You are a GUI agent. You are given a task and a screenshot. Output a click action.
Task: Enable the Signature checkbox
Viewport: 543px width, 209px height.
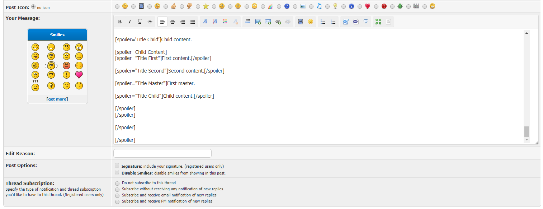[117, 166]
